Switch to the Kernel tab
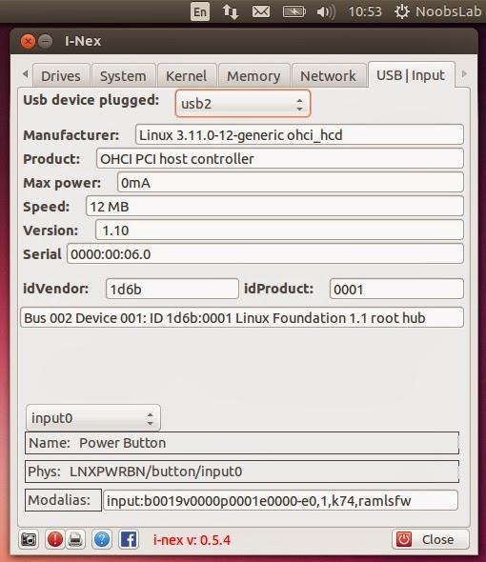This screenshot has width=486, height=562. click(187, 75)
